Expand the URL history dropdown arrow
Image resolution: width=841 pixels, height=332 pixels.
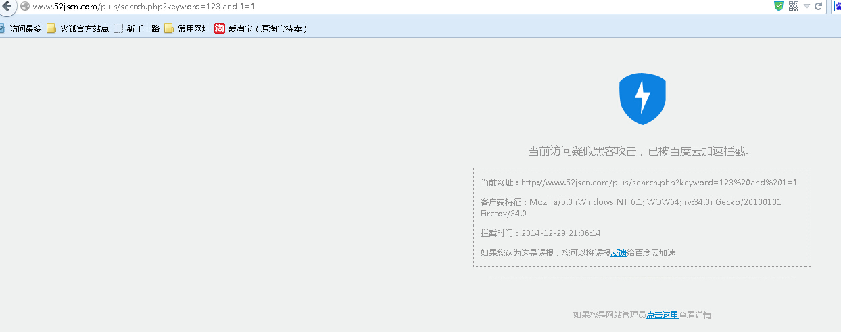pyautogui.click(x=807, y=7)
